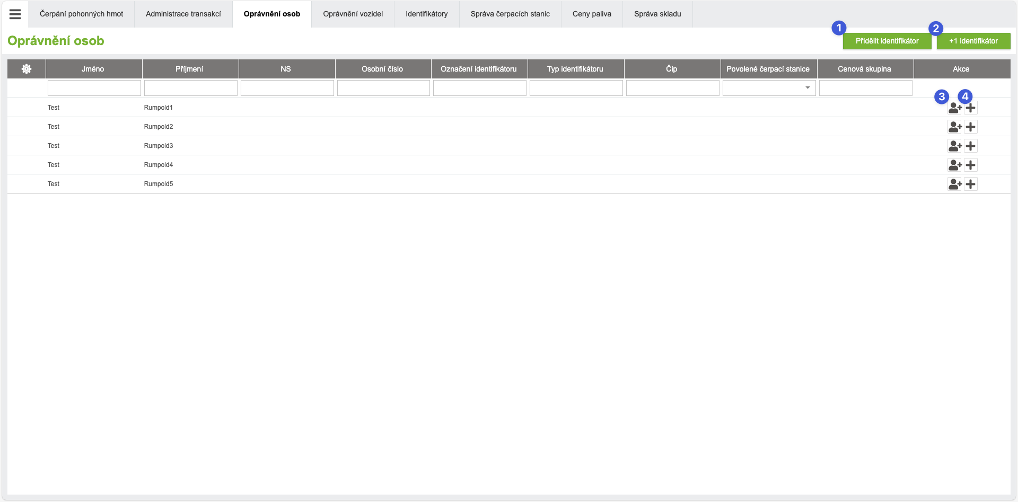Assign identifier to Rumpold1 via person icon
This screenshot has height=502, width=1018.
(955, 108)
